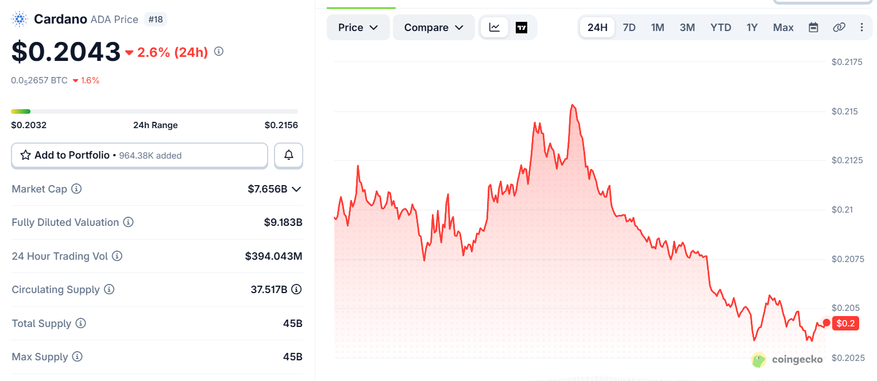Copy the chart link icon
This screenshot has width=877, height=381.
point(839,28)
